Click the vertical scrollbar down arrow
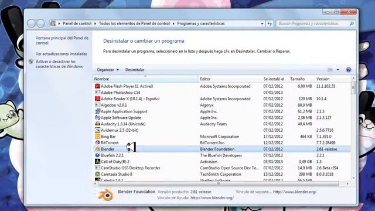The height and width of the screenshot is (211, 375). 353,178
